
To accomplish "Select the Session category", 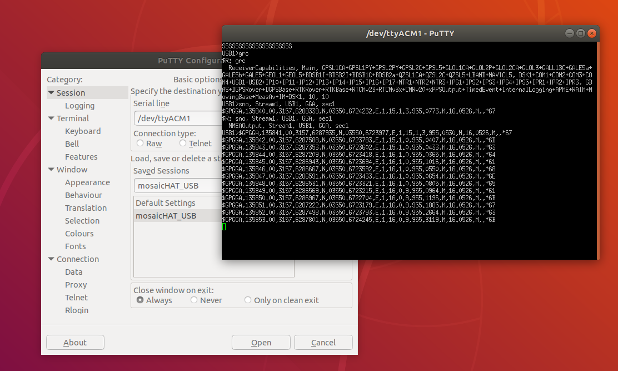I will [71, 93].
